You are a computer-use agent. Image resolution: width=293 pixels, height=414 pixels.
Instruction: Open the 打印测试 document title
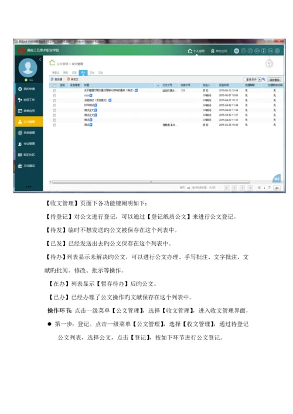tap(89, 105)
